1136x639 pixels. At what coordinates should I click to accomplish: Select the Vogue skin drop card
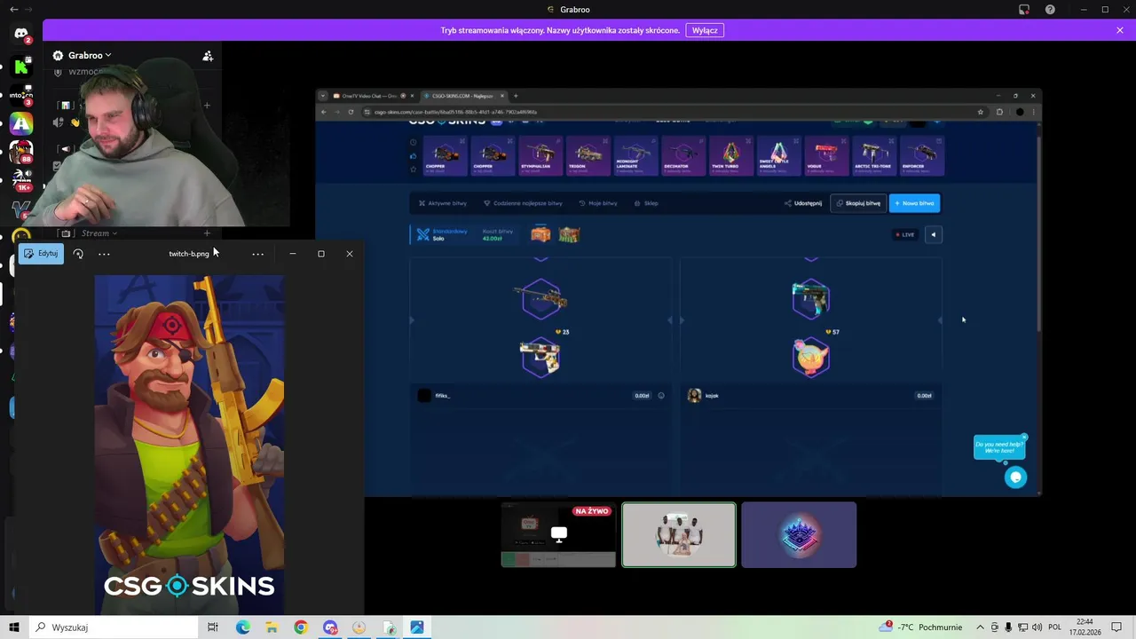(x=826, y=155)
